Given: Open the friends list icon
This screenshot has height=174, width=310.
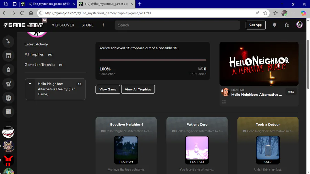Looking at the screenshot, I should coord(287,25).
